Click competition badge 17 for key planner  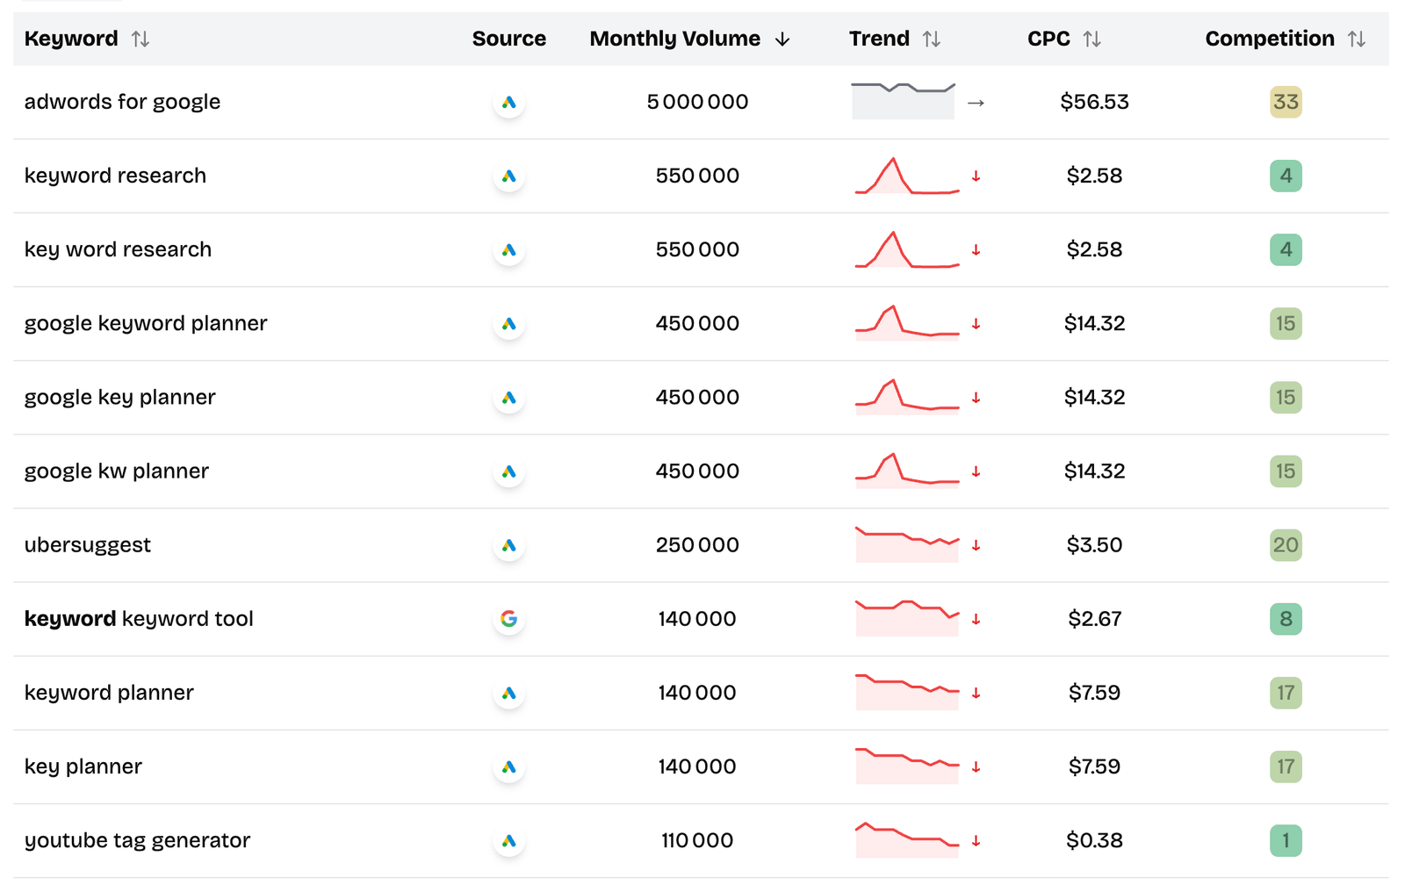[1286, 766]
